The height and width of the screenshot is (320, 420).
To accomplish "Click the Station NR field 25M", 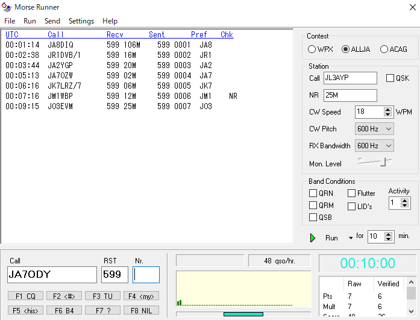I will tap(350, 95).
